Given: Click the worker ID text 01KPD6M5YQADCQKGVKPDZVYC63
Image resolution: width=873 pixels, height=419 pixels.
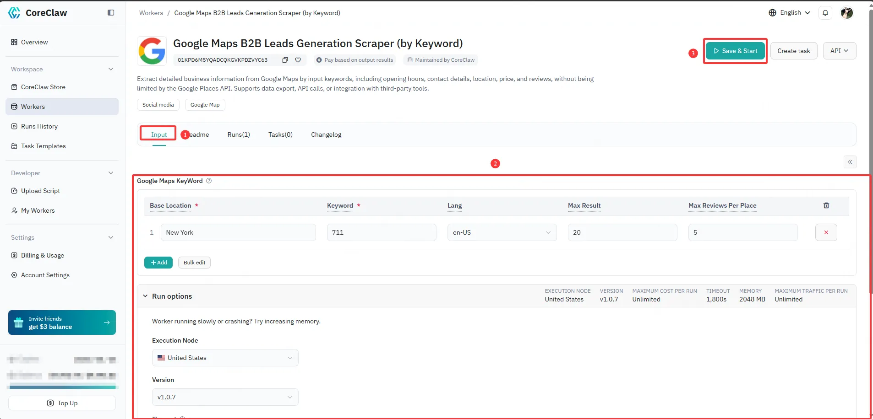Looking at the screenshot, I should pyautogui.click(x=223, y=60).
